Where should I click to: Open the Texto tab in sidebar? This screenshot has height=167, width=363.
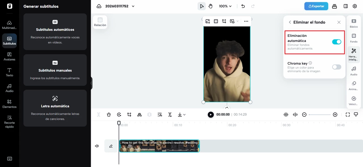coord(9,72)
